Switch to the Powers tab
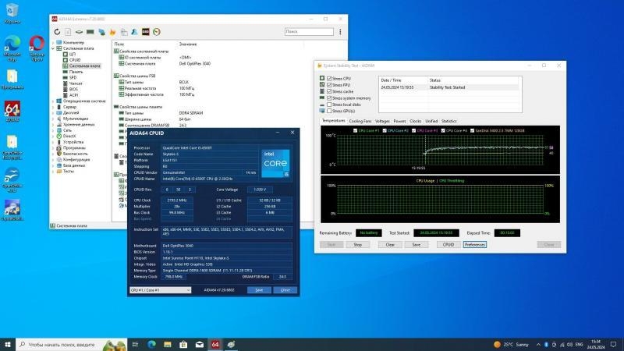This screenshot has height=351, width=624. pos(399,121)
